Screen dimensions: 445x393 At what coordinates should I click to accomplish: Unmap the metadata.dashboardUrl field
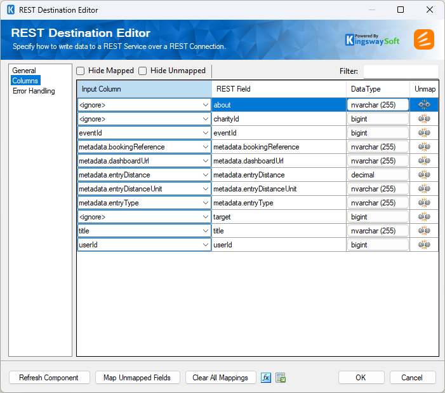pyautogui.click(x=424, y=161)
